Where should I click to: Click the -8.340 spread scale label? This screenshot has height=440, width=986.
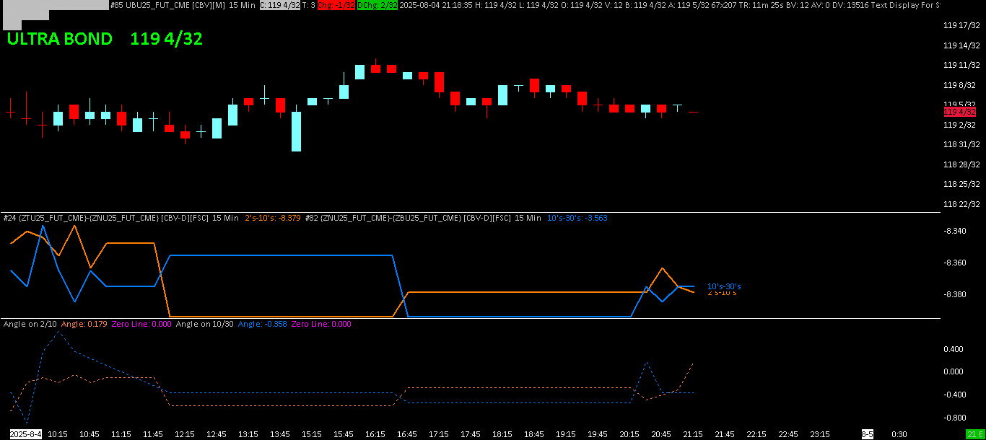(x=955, y=231)
